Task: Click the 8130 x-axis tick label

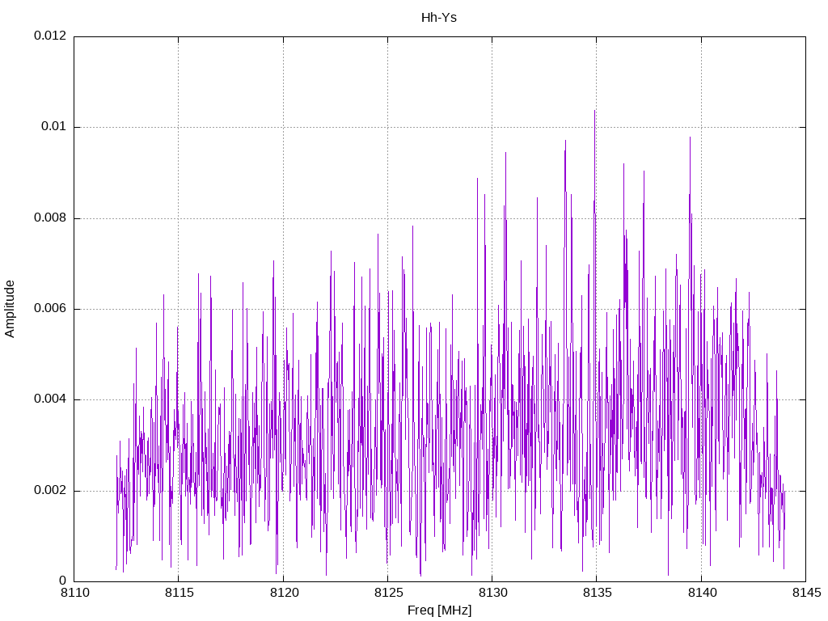Action: click(x=493, y=593)
